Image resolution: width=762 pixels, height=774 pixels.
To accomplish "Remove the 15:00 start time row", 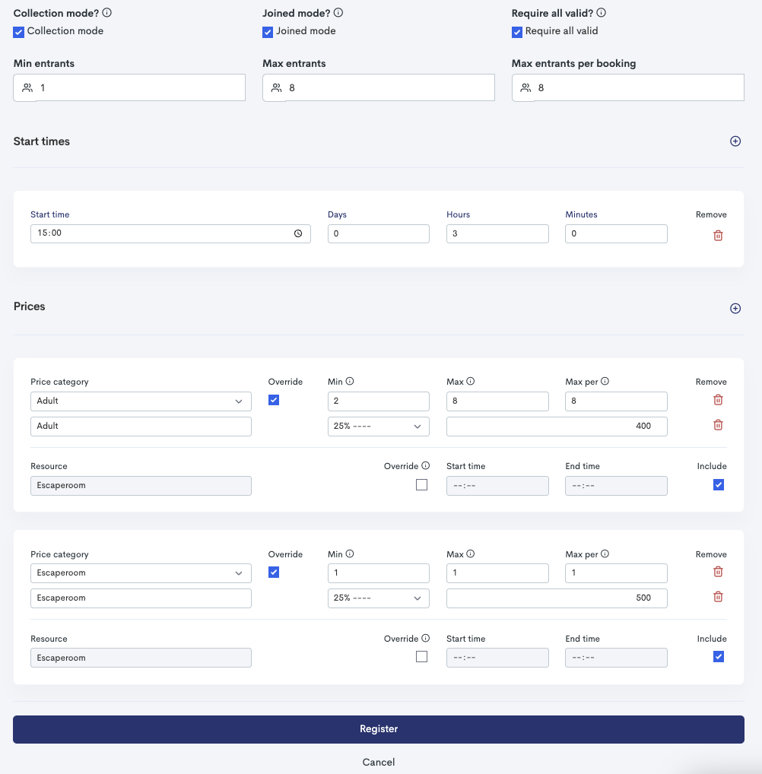I will pos(718,236).
